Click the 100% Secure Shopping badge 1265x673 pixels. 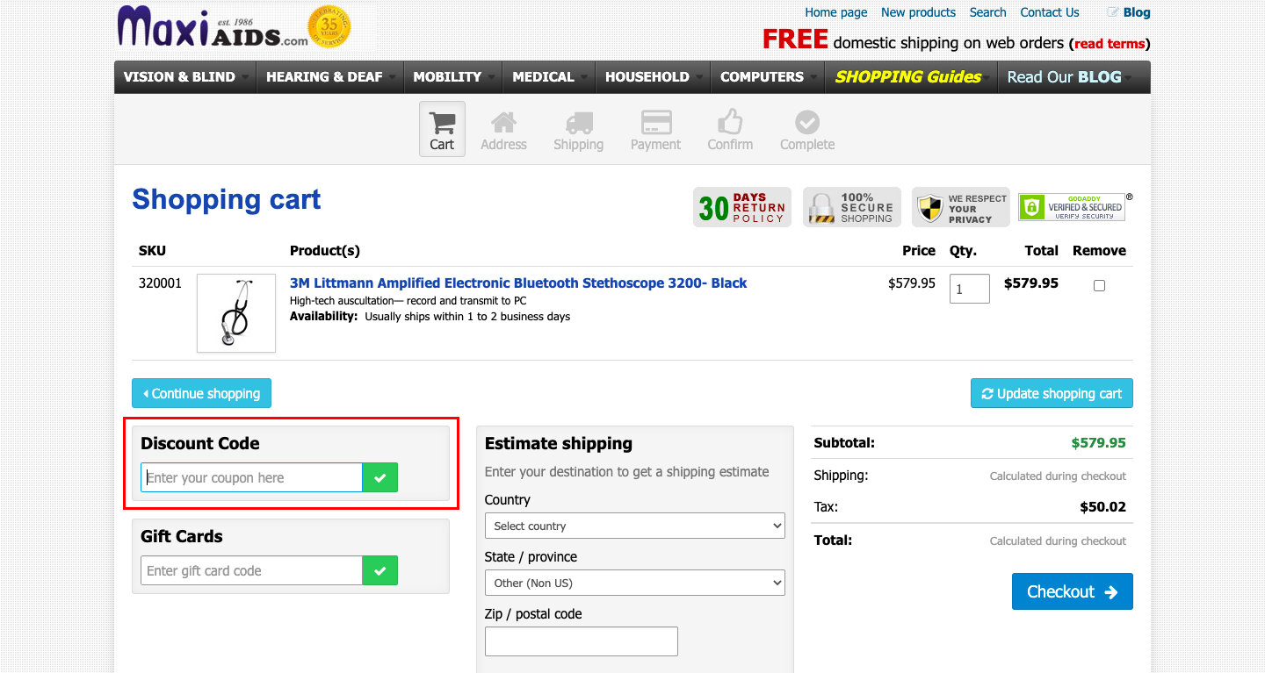(852, 207)
